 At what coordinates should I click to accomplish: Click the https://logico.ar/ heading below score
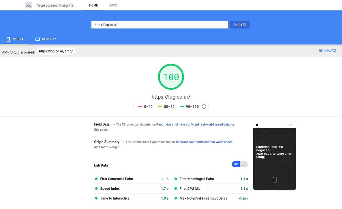[171, 97]
